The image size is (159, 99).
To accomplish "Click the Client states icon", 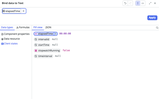I will pos(2,44).
